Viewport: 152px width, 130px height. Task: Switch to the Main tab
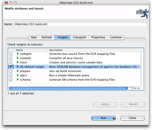(34, 37)
